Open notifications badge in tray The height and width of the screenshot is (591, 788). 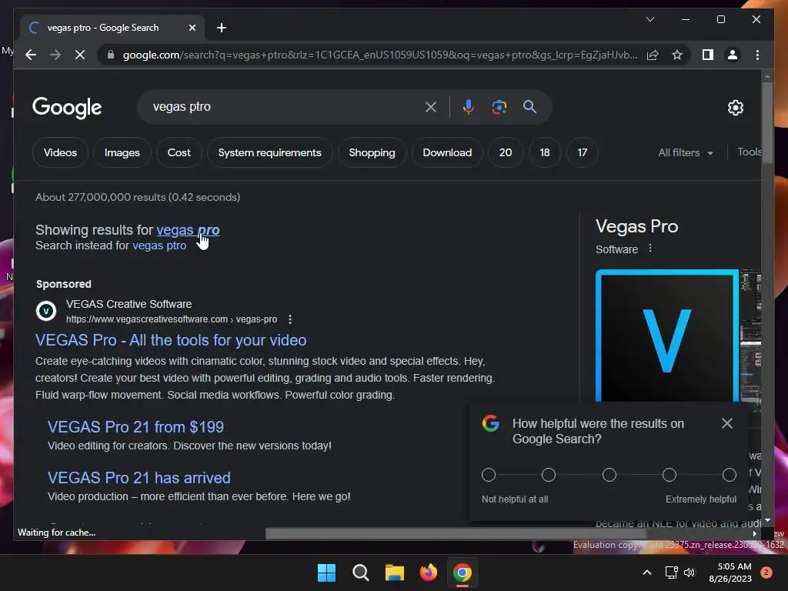pos(766,573)
